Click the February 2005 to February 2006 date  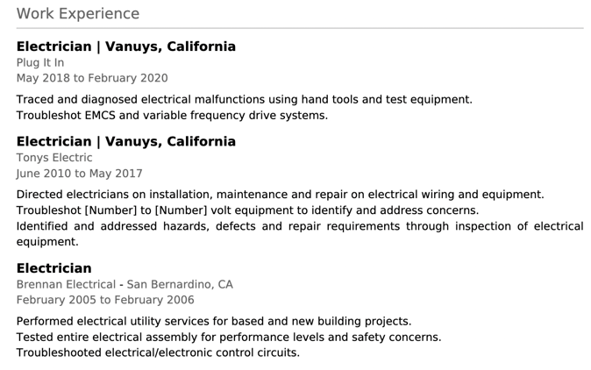105,300
